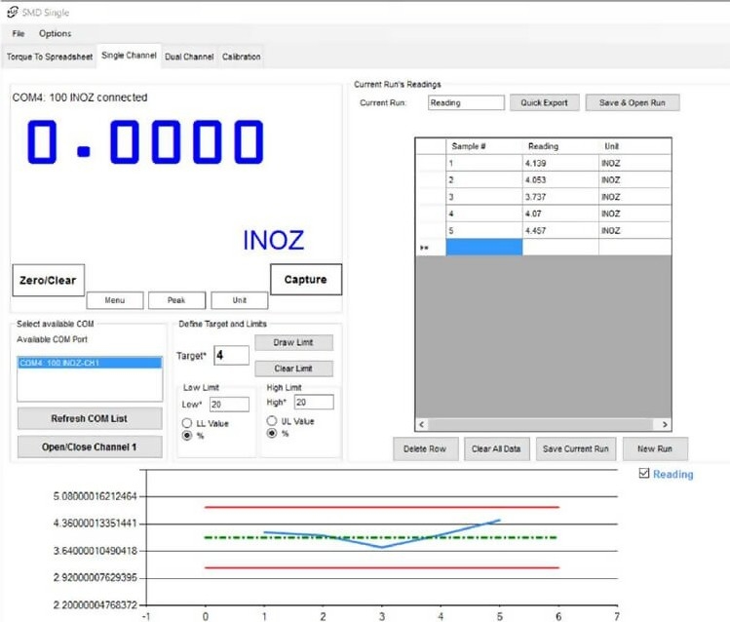Click the Target value input field
The image size is (730, 622).
pyautogui.click(x=231, y=356)
